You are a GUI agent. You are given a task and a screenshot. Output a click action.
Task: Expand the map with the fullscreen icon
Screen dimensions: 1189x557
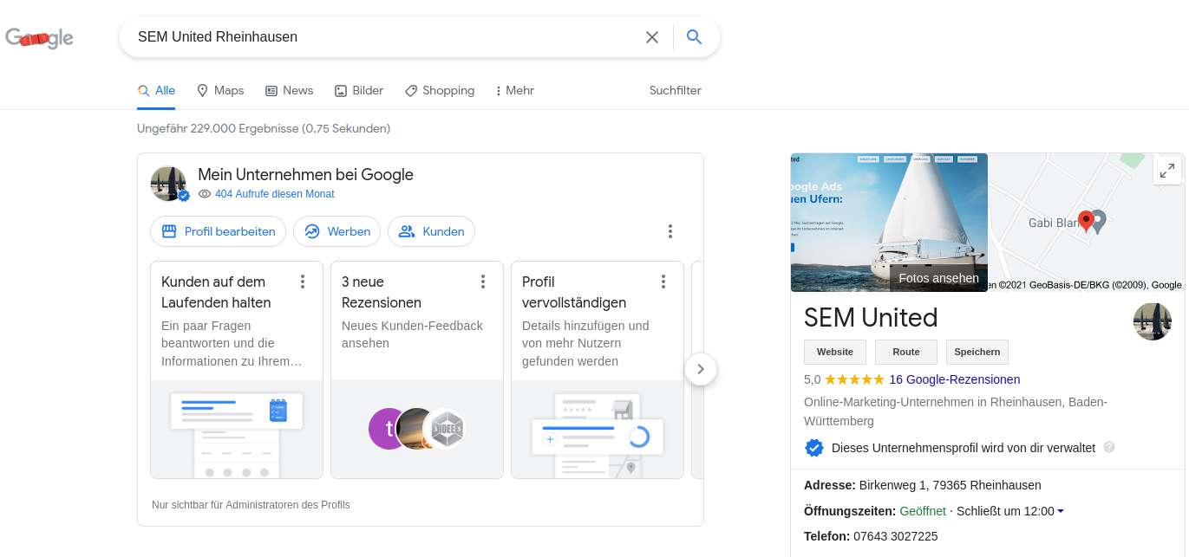tap(1167, 171)
